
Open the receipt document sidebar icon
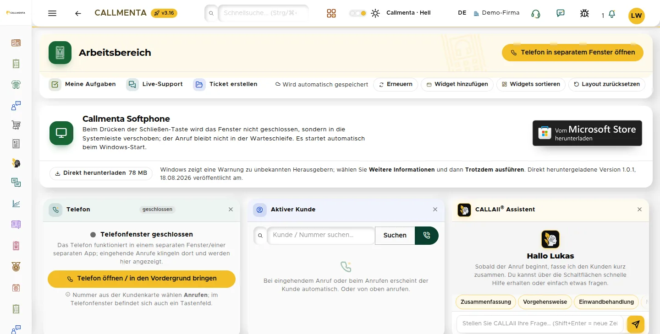(x=16, y=144)
